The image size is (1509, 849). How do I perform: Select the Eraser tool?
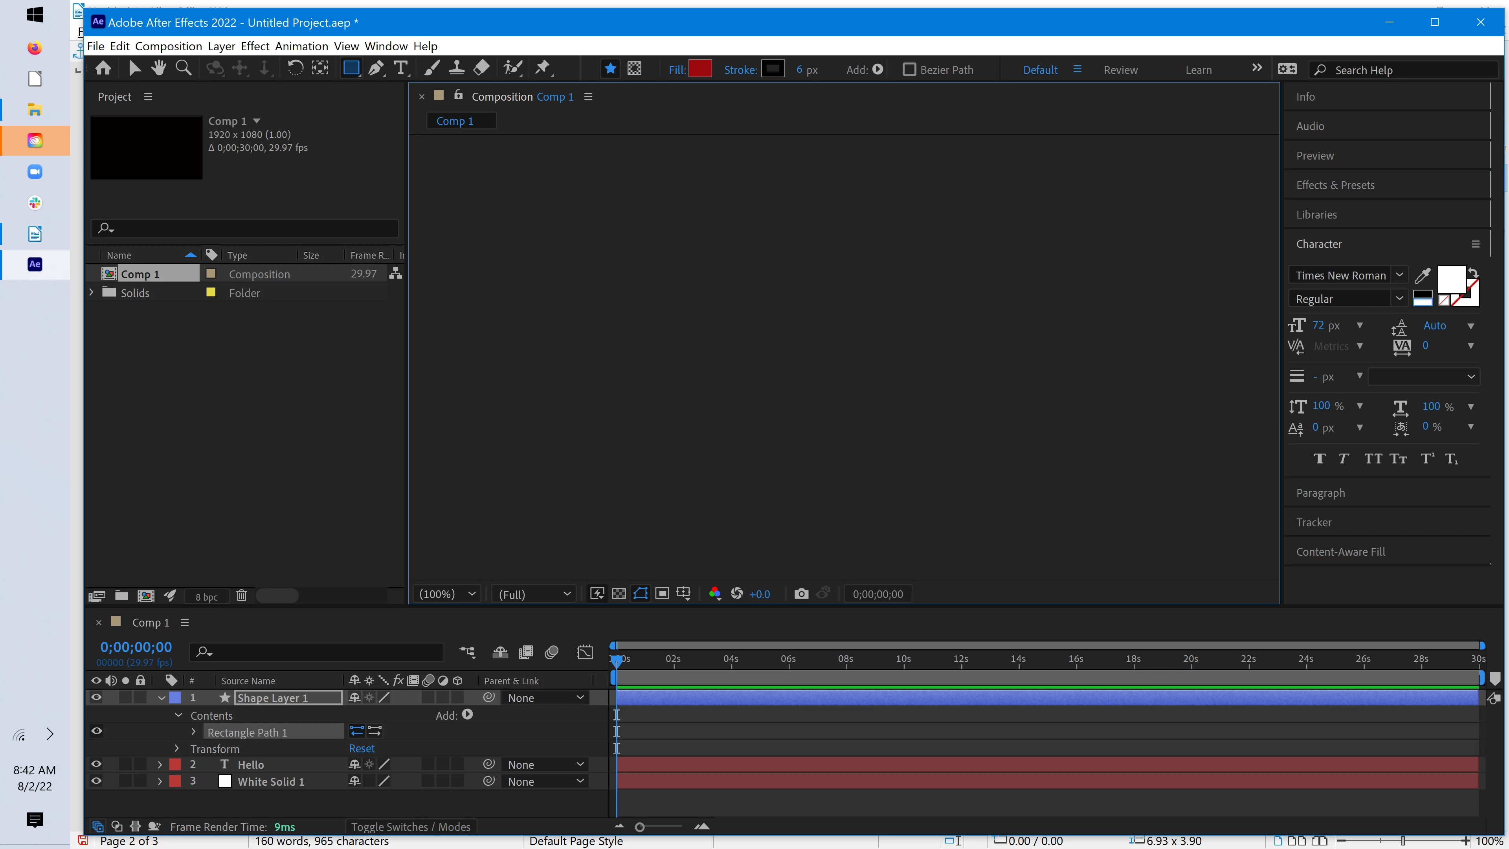(481, 68)
